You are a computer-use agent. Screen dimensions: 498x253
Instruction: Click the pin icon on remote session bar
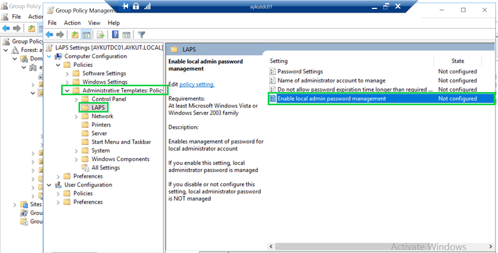click(125, 6)
